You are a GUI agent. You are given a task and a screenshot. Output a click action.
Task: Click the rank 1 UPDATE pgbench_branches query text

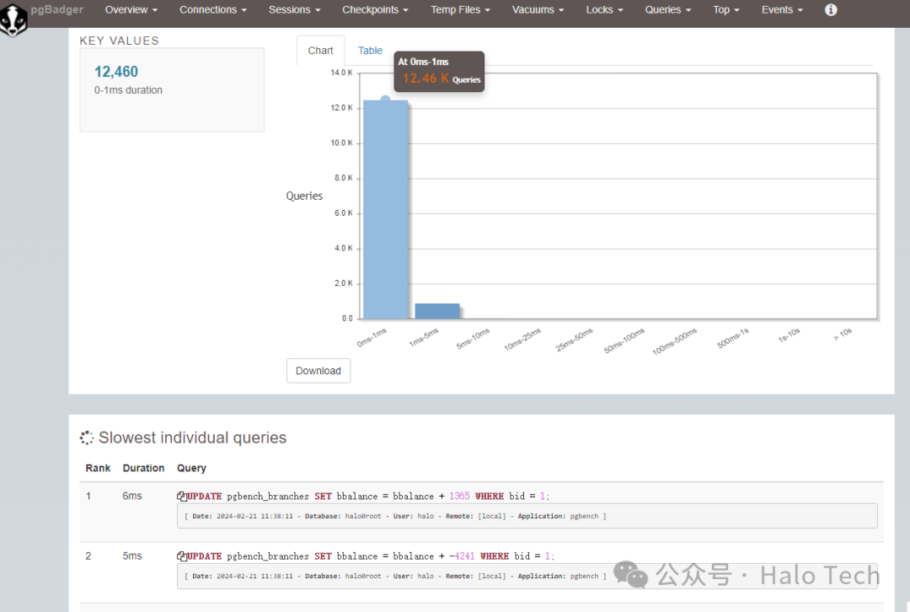[367, 497]
